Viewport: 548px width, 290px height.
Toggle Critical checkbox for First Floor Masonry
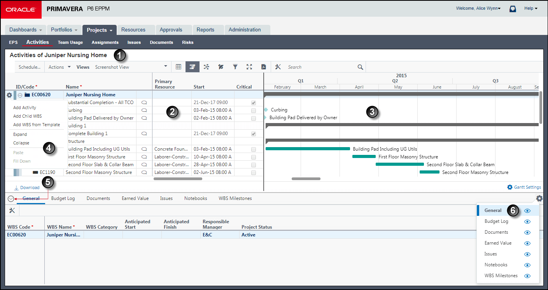(x=254, y=157)
